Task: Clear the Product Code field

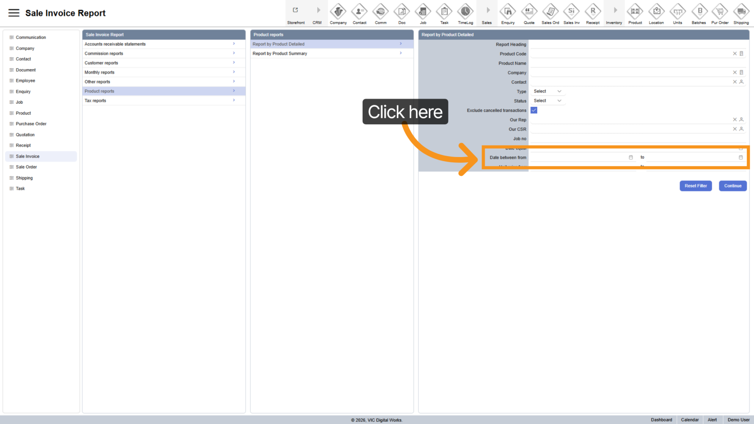Action: (735, 54)
